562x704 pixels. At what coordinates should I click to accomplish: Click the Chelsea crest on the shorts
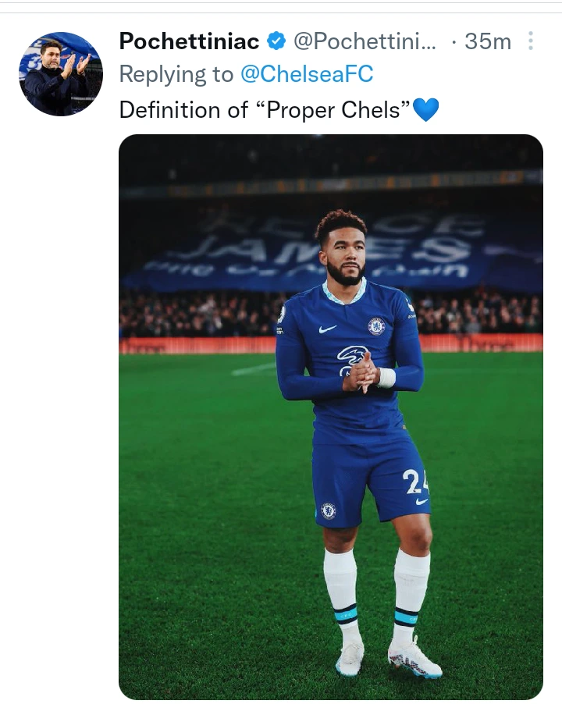[329, 510]
